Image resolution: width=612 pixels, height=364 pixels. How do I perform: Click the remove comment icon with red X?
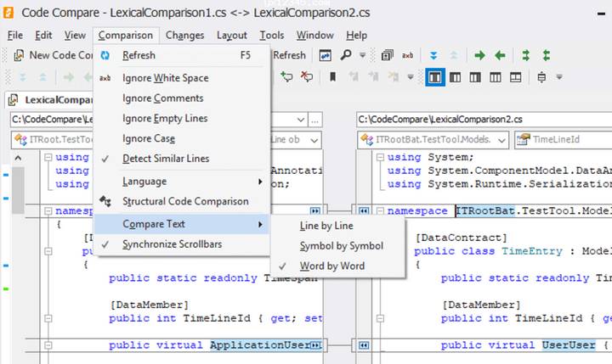pos(307,76)
